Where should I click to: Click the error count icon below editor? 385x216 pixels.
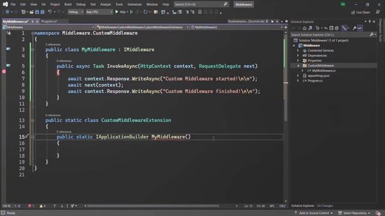point(29,206)
